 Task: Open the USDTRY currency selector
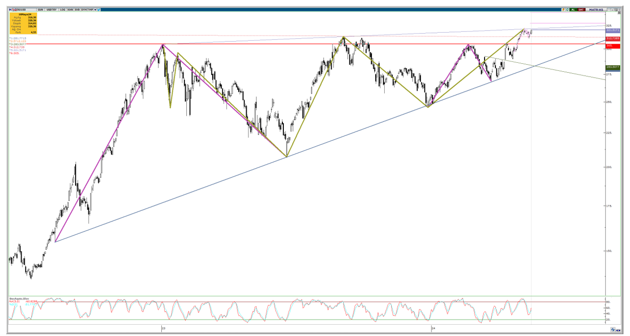pyautogui.click(x=52, y=9)
